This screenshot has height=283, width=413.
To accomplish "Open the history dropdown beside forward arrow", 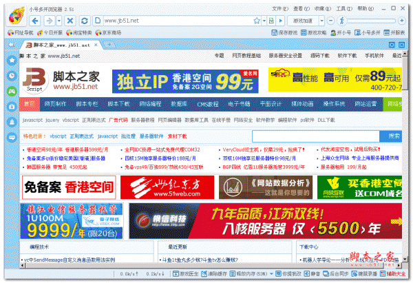I will 59,21.
